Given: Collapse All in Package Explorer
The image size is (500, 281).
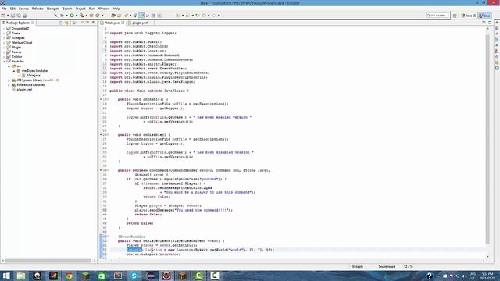Looking at the screenshot, I should click(x=61, y=23).
